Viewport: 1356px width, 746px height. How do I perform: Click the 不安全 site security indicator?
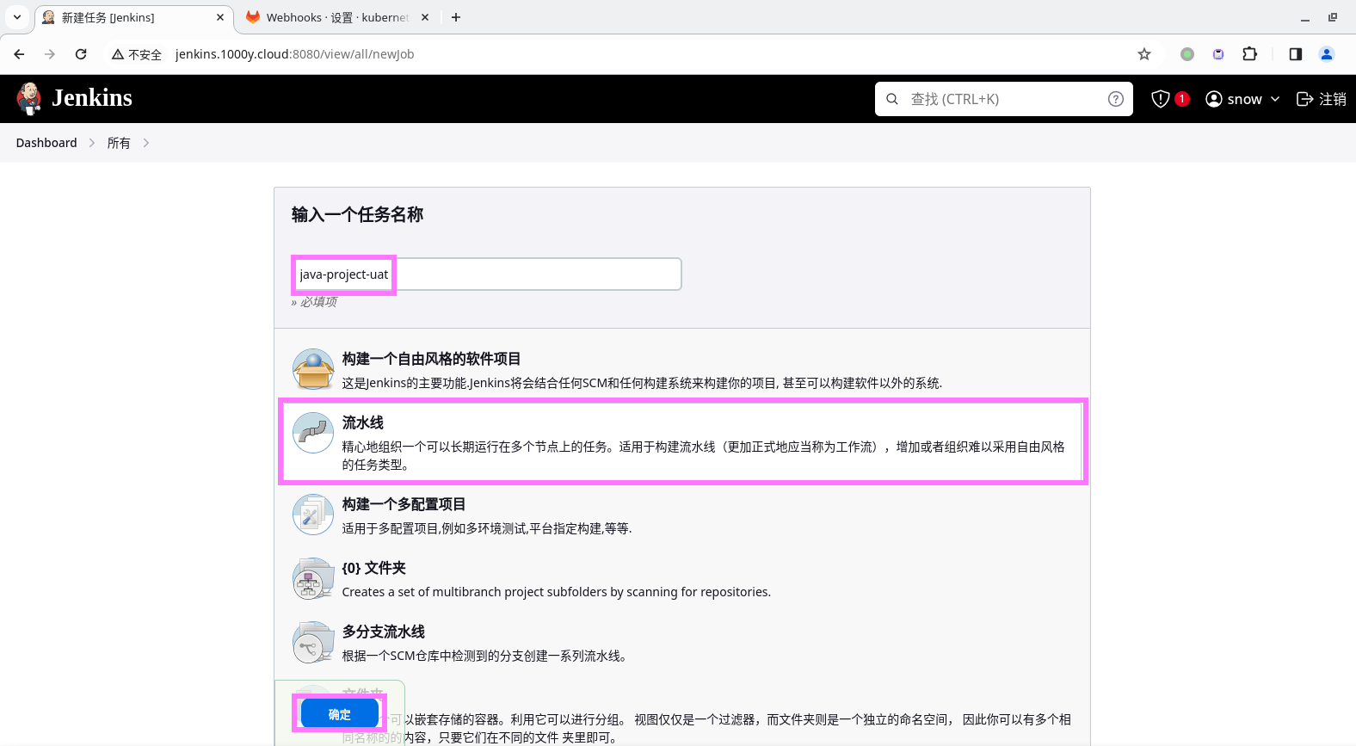coord(137,54)
